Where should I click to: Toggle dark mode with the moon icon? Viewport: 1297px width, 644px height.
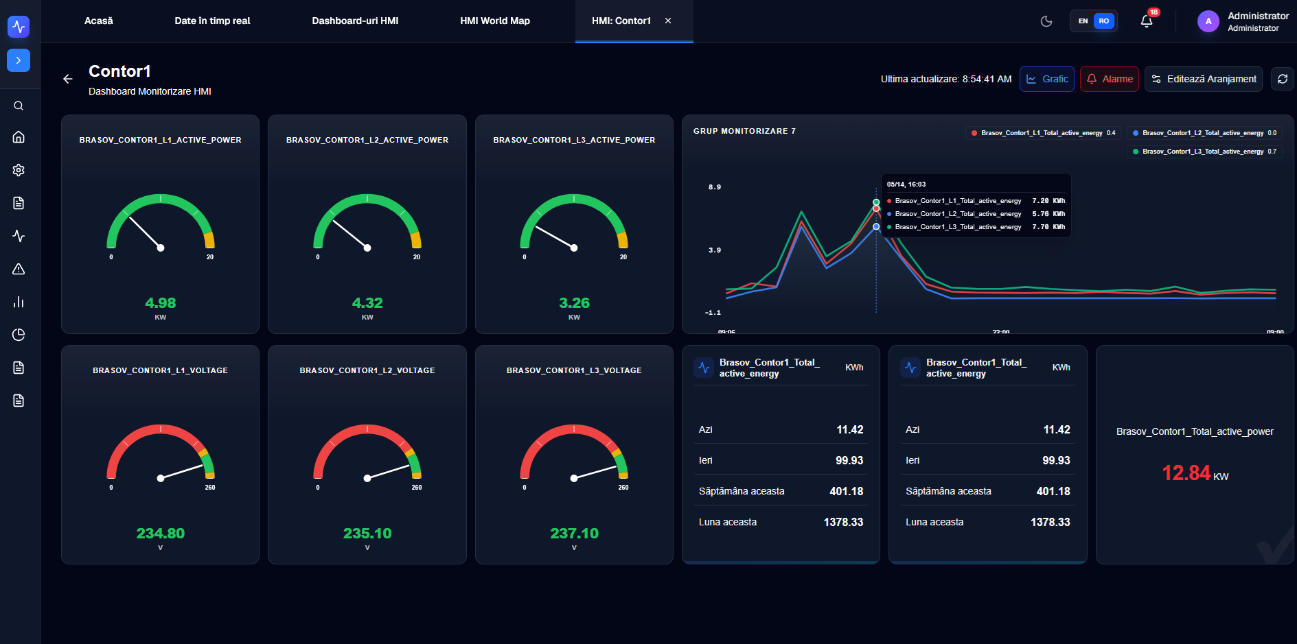pos(1046,21)
